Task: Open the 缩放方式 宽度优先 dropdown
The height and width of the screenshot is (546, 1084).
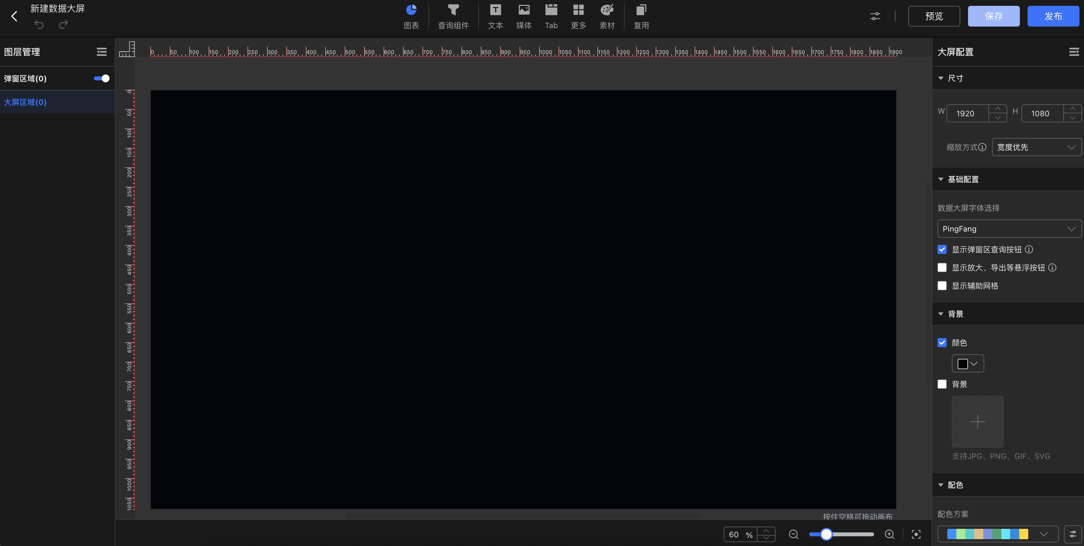Action: point(1036,147)
